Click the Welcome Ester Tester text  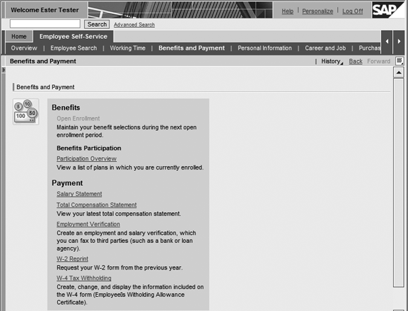click(x=45, y=10)
